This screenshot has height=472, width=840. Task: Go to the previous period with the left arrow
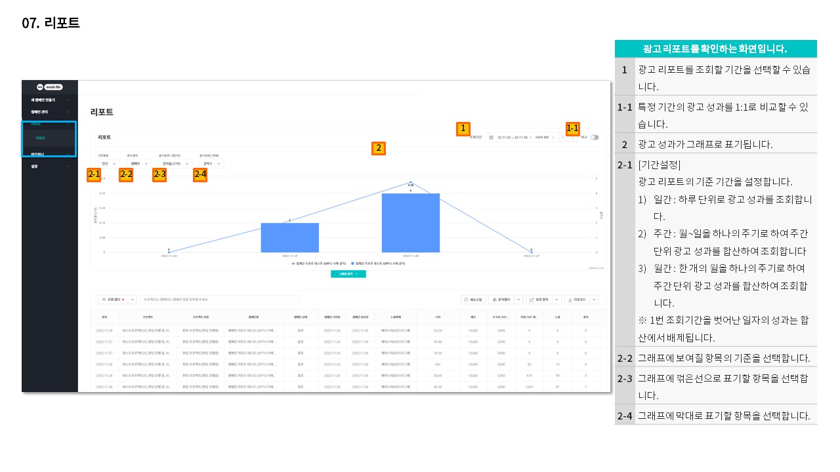(x=564, y=138)
